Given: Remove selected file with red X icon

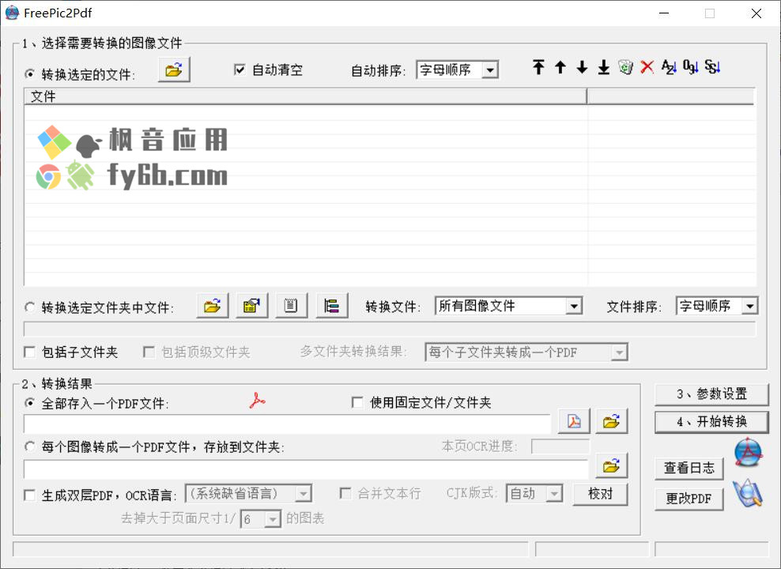Looking at the screenshot, I should click(647, 66).
